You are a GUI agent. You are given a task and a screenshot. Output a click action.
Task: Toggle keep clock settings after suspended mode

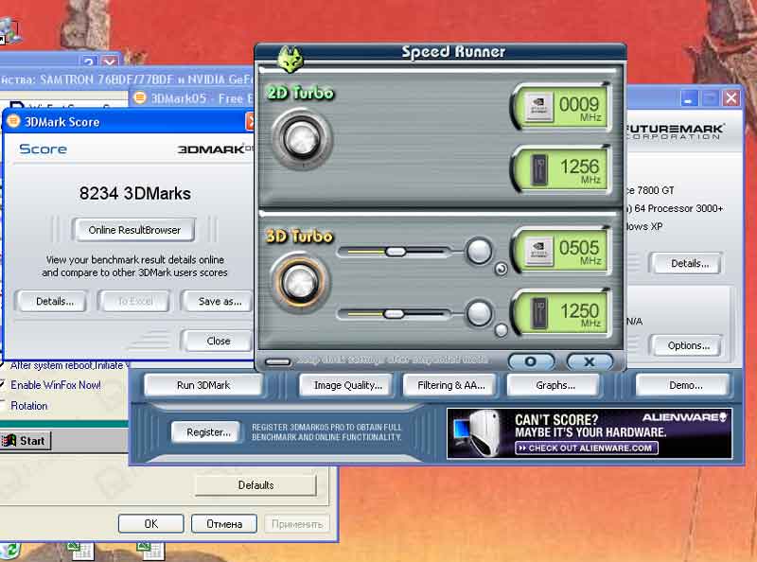[x=277, y=361]
